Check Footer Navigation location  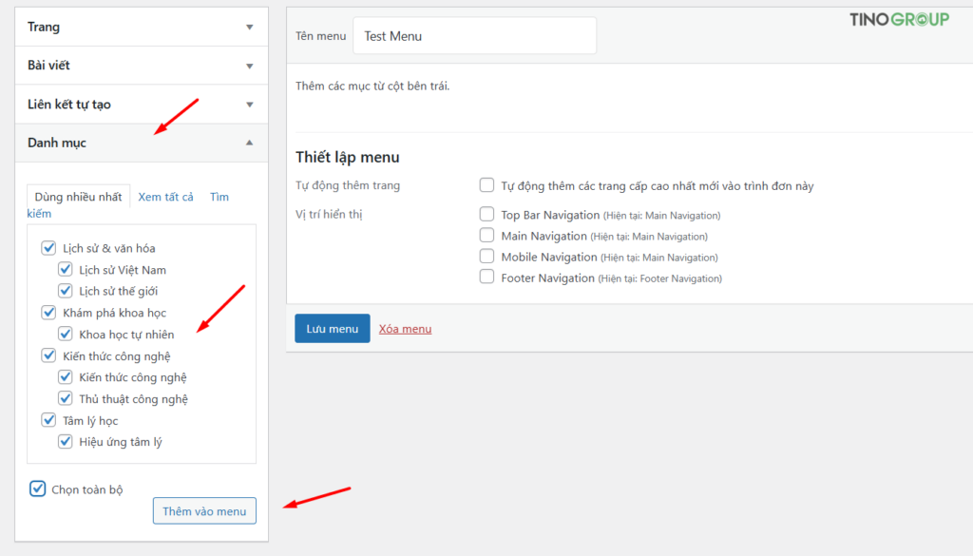pyautogui.click(x=486, y=277)
